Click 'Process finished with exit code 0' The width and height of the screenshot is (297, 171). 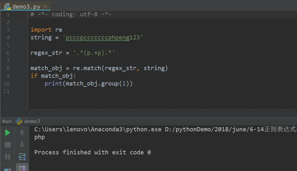click(x=92, y=152)
